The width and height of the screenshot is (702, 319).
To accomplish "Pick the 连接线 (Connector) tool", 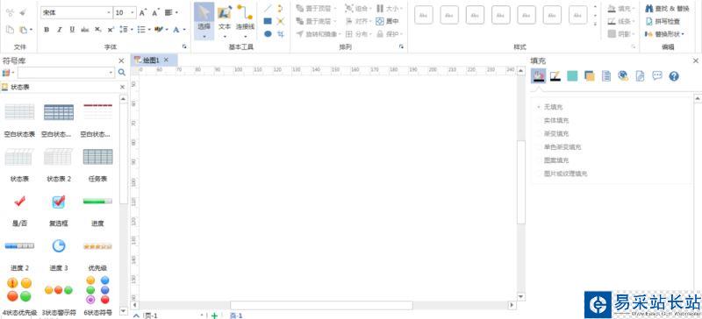I will point(245,20).
